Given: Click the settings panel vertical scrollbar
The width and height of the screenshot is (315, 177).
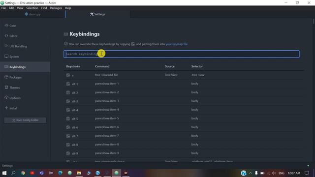Looking at the screenshot, I should click(314, 22).
